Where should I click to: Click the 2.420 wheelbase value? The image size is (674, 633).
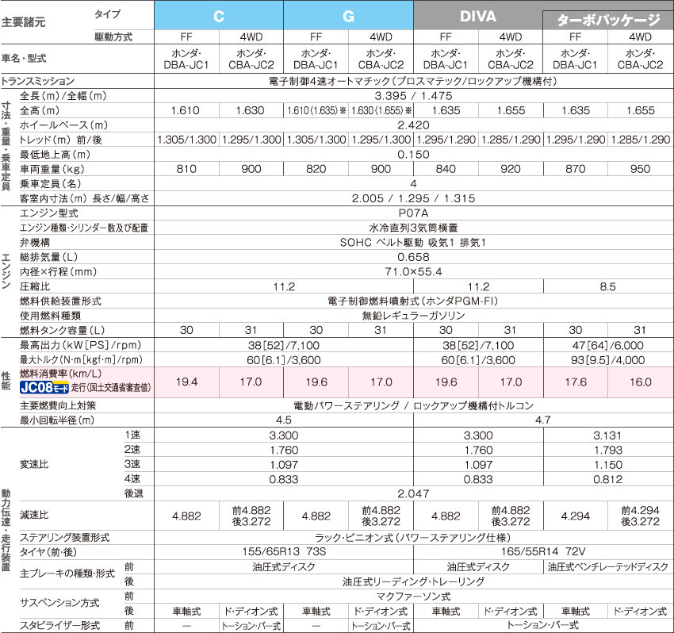pos(413,125)
